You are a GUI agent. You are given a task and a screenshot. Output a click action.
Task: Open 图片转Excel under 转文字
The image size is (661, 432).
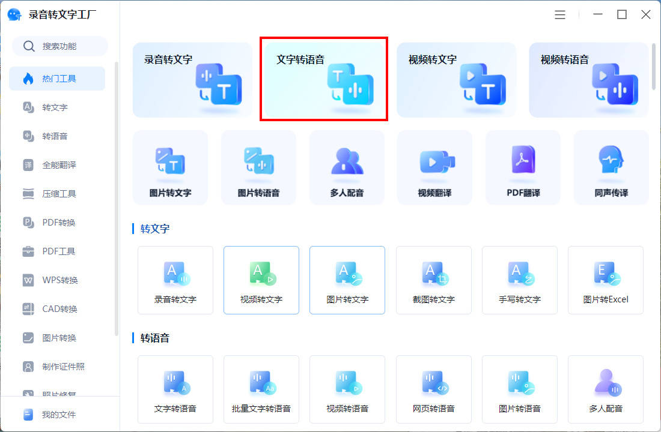coord(605,280)
